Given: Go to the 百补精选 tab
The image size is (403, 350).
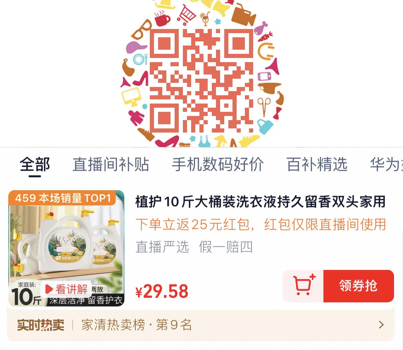Looking at the screenshot, I should click(x=317, y=164).
